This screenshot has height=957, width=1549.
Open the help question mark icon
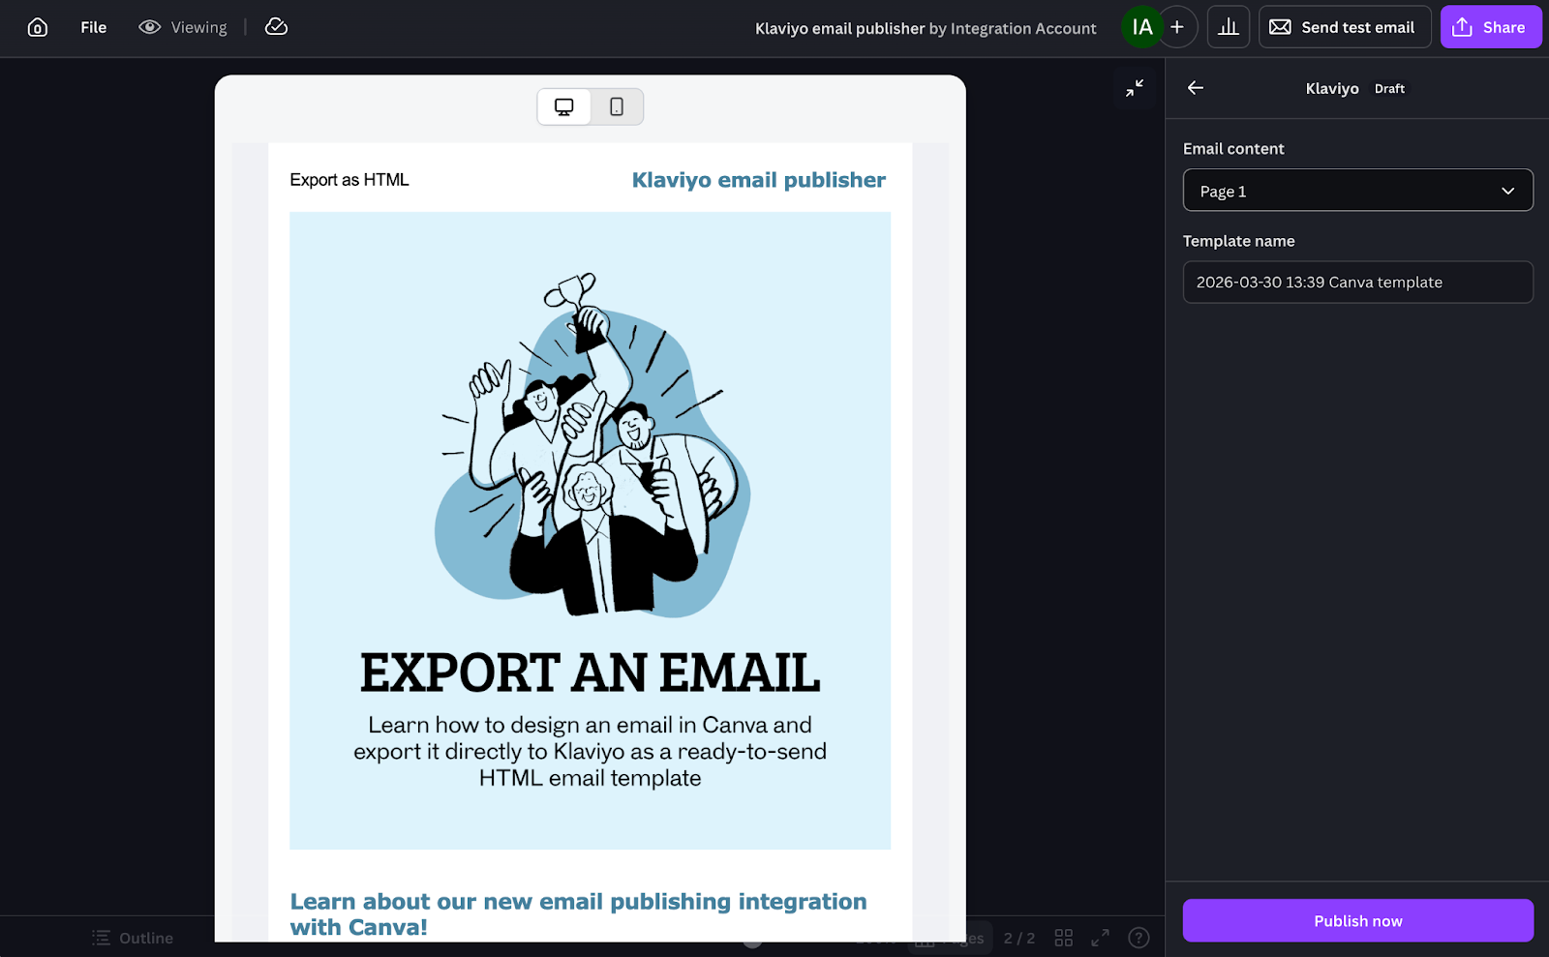coord(1139,938)
